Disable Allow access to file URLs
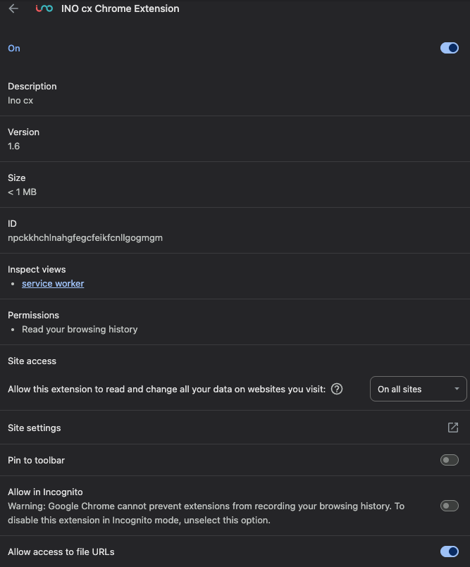Image resolution: width=470 pixels, height=567 pixels. tap(449, 552)
